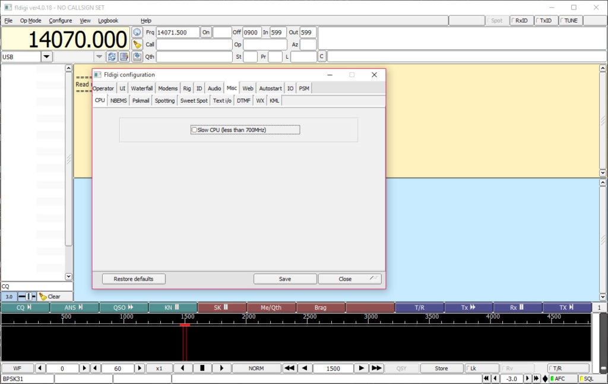Click the Call input field
608x384 pixels.
[194, 45]
